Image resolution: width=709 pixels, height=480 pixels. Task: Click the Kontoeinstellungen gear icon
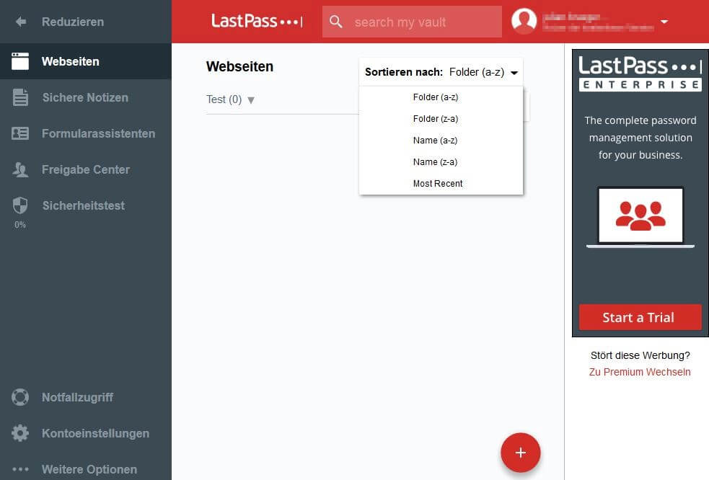tap(20, 433)
